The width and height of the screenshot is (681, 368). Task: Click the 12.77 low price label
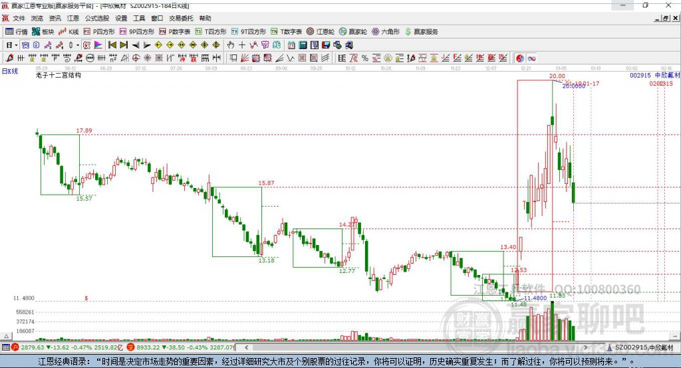pyautogui.click(x=347, y=271)
